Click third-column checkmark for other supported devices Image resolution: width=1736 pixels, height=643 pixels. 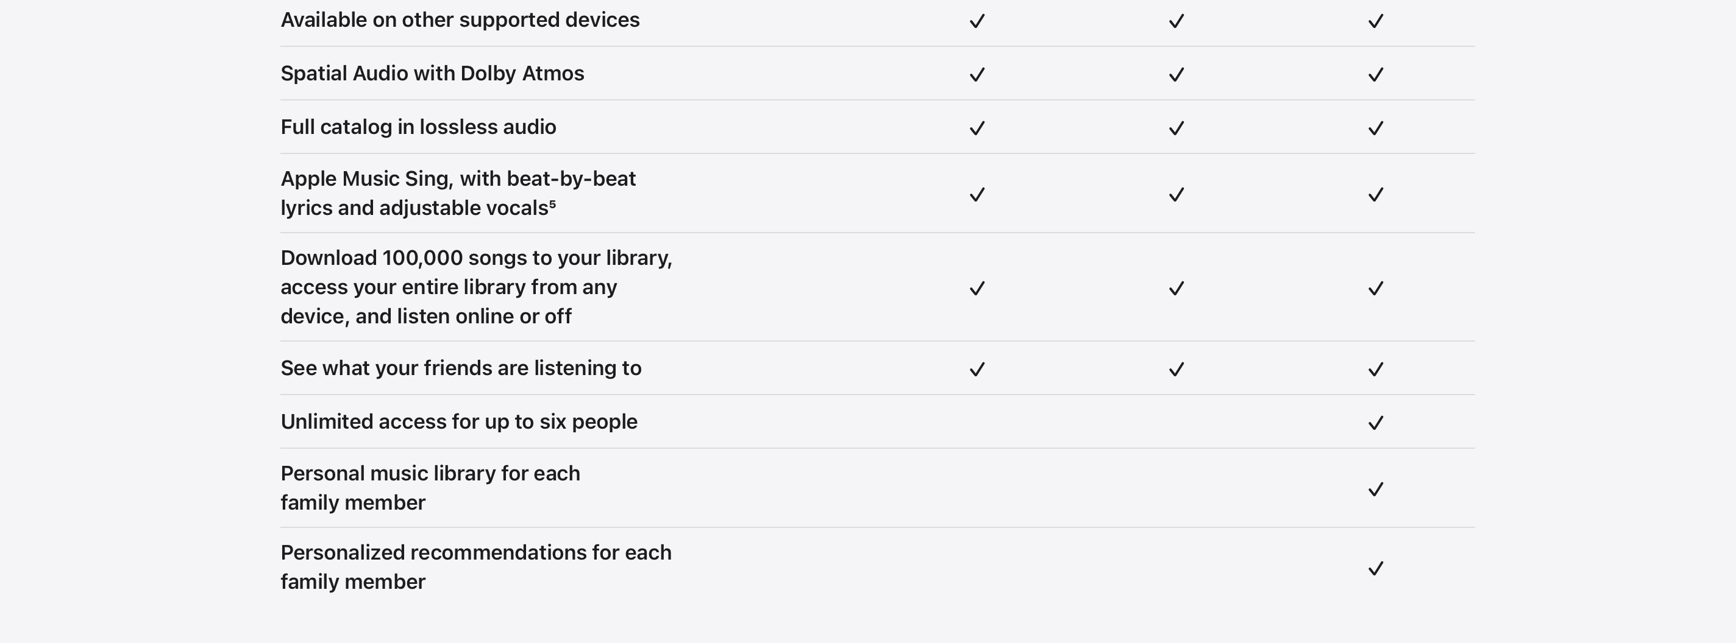click(1376, 21)
